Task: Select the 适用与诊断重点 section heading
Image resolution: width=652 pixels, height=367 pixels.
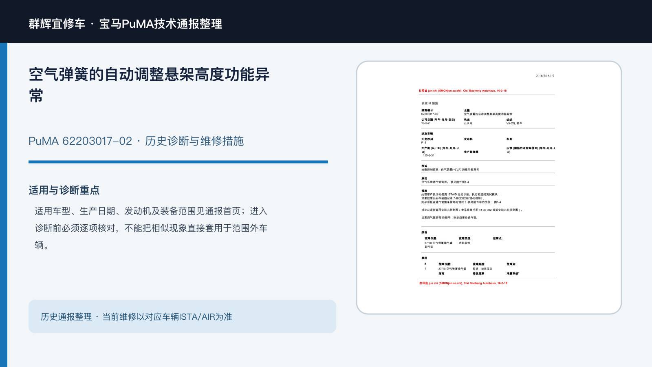Action: coord(64,190)
